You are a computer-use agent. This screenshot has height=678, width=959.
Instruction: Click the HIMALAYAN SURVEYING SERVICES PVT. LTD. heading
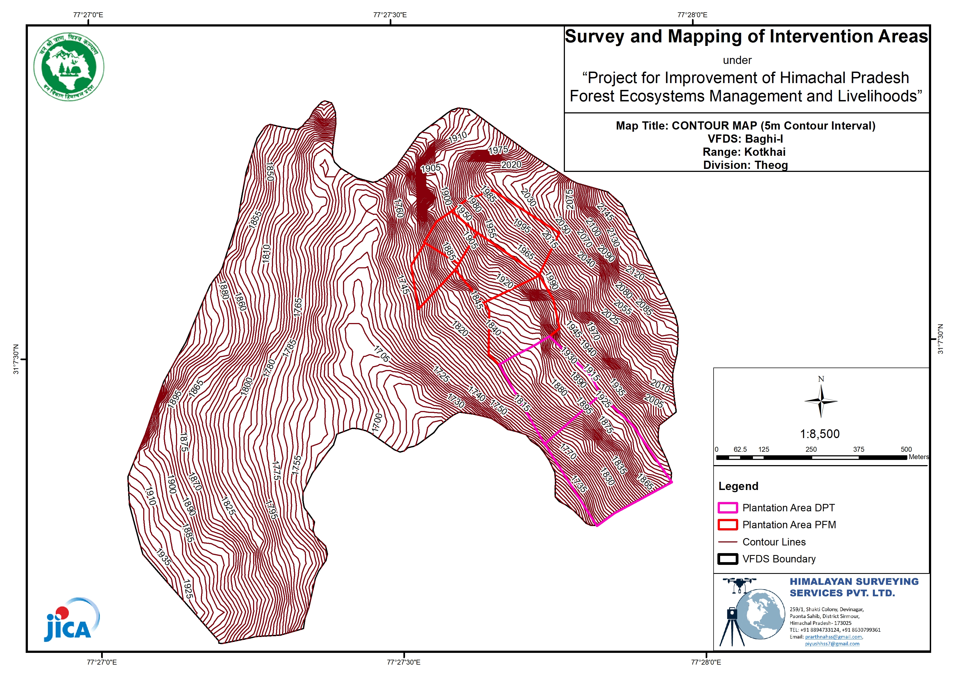[854, 587]
